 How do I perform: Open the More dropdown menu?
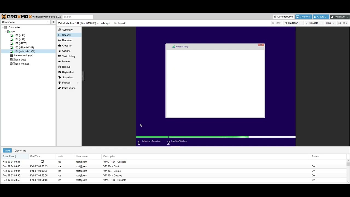pos(330,23)
